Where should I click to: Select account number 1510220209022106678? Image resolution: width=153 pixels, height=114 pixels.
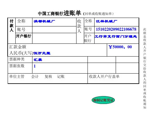pos(116,29)
